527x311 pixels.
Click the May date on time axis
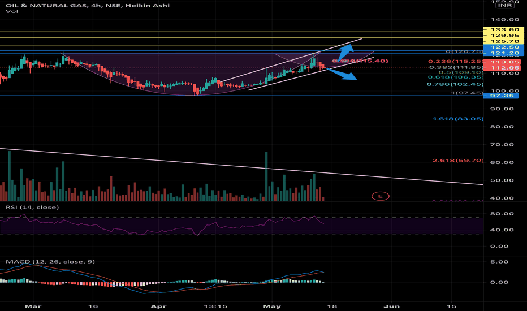(x=272, y=306)
